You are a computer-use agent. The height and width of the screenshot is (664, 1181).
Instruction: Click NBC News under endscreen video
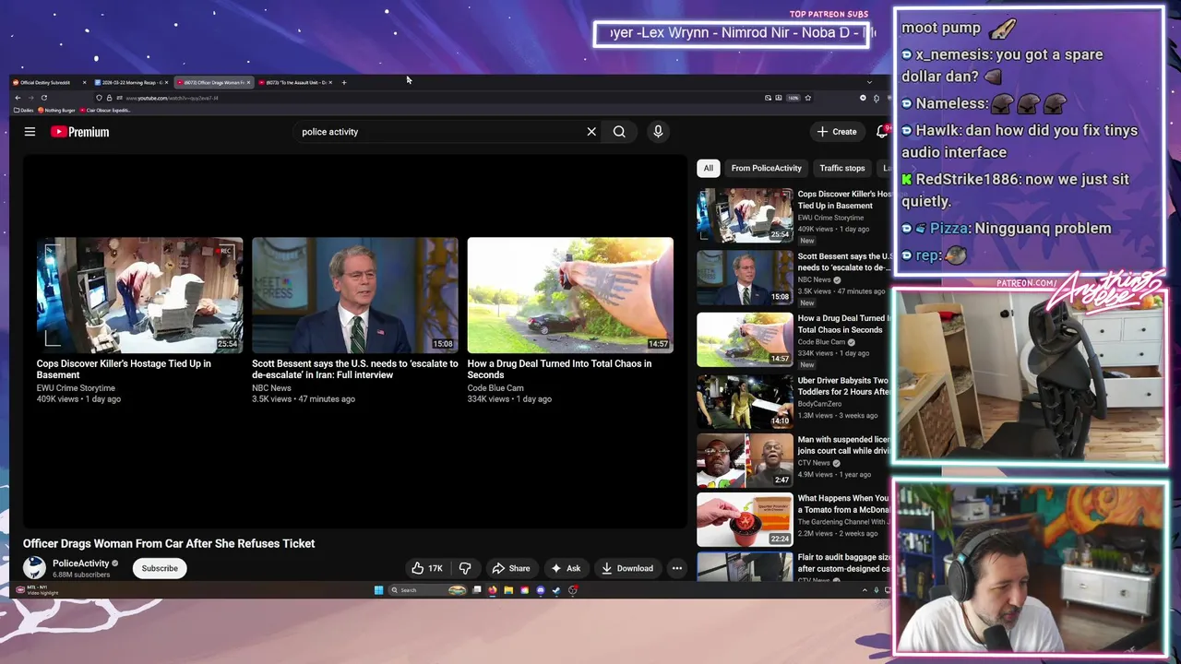tap(271, 388)
